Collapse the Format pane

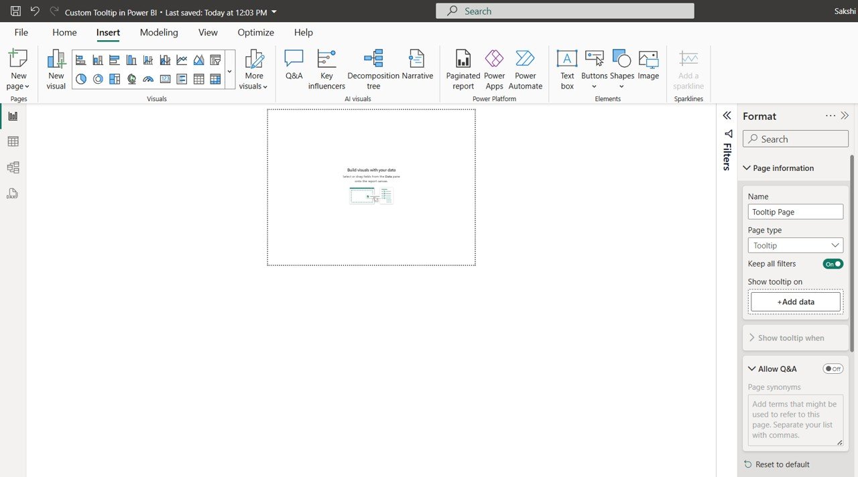tap(845, 116)
